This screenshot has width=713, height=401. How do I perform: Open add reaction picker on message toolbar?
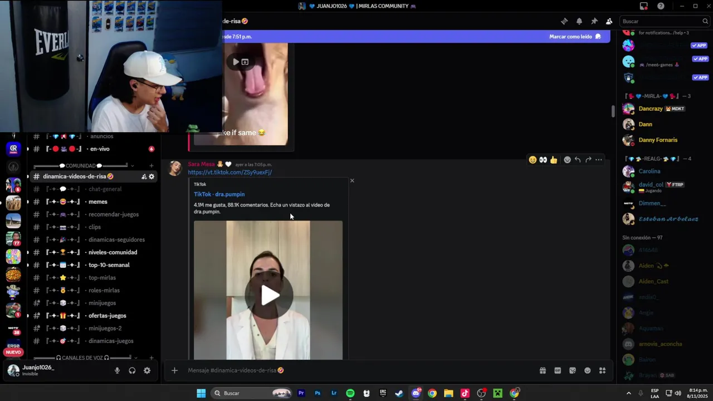[x=567, y=160]
